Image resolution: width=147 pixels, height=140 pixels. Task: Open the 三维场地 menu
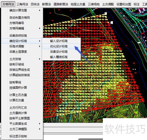pyautogui.click(x=94, y=4)
